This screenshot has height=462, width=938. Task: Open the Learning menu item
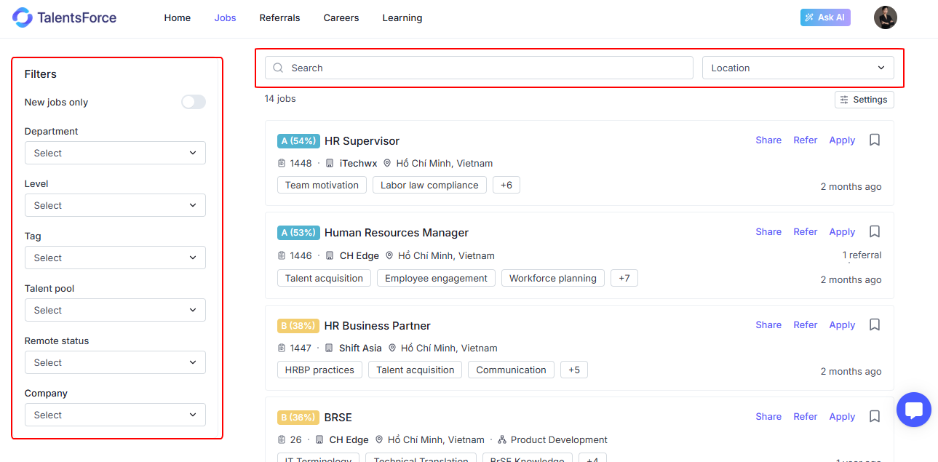point(402,17)
